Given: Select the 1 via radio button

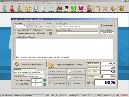Looking at the screenshot, I should point(29,27).
